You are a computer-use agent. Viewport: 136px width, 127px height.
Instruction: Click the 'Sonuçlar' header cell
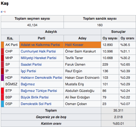(x=119, y=32)
